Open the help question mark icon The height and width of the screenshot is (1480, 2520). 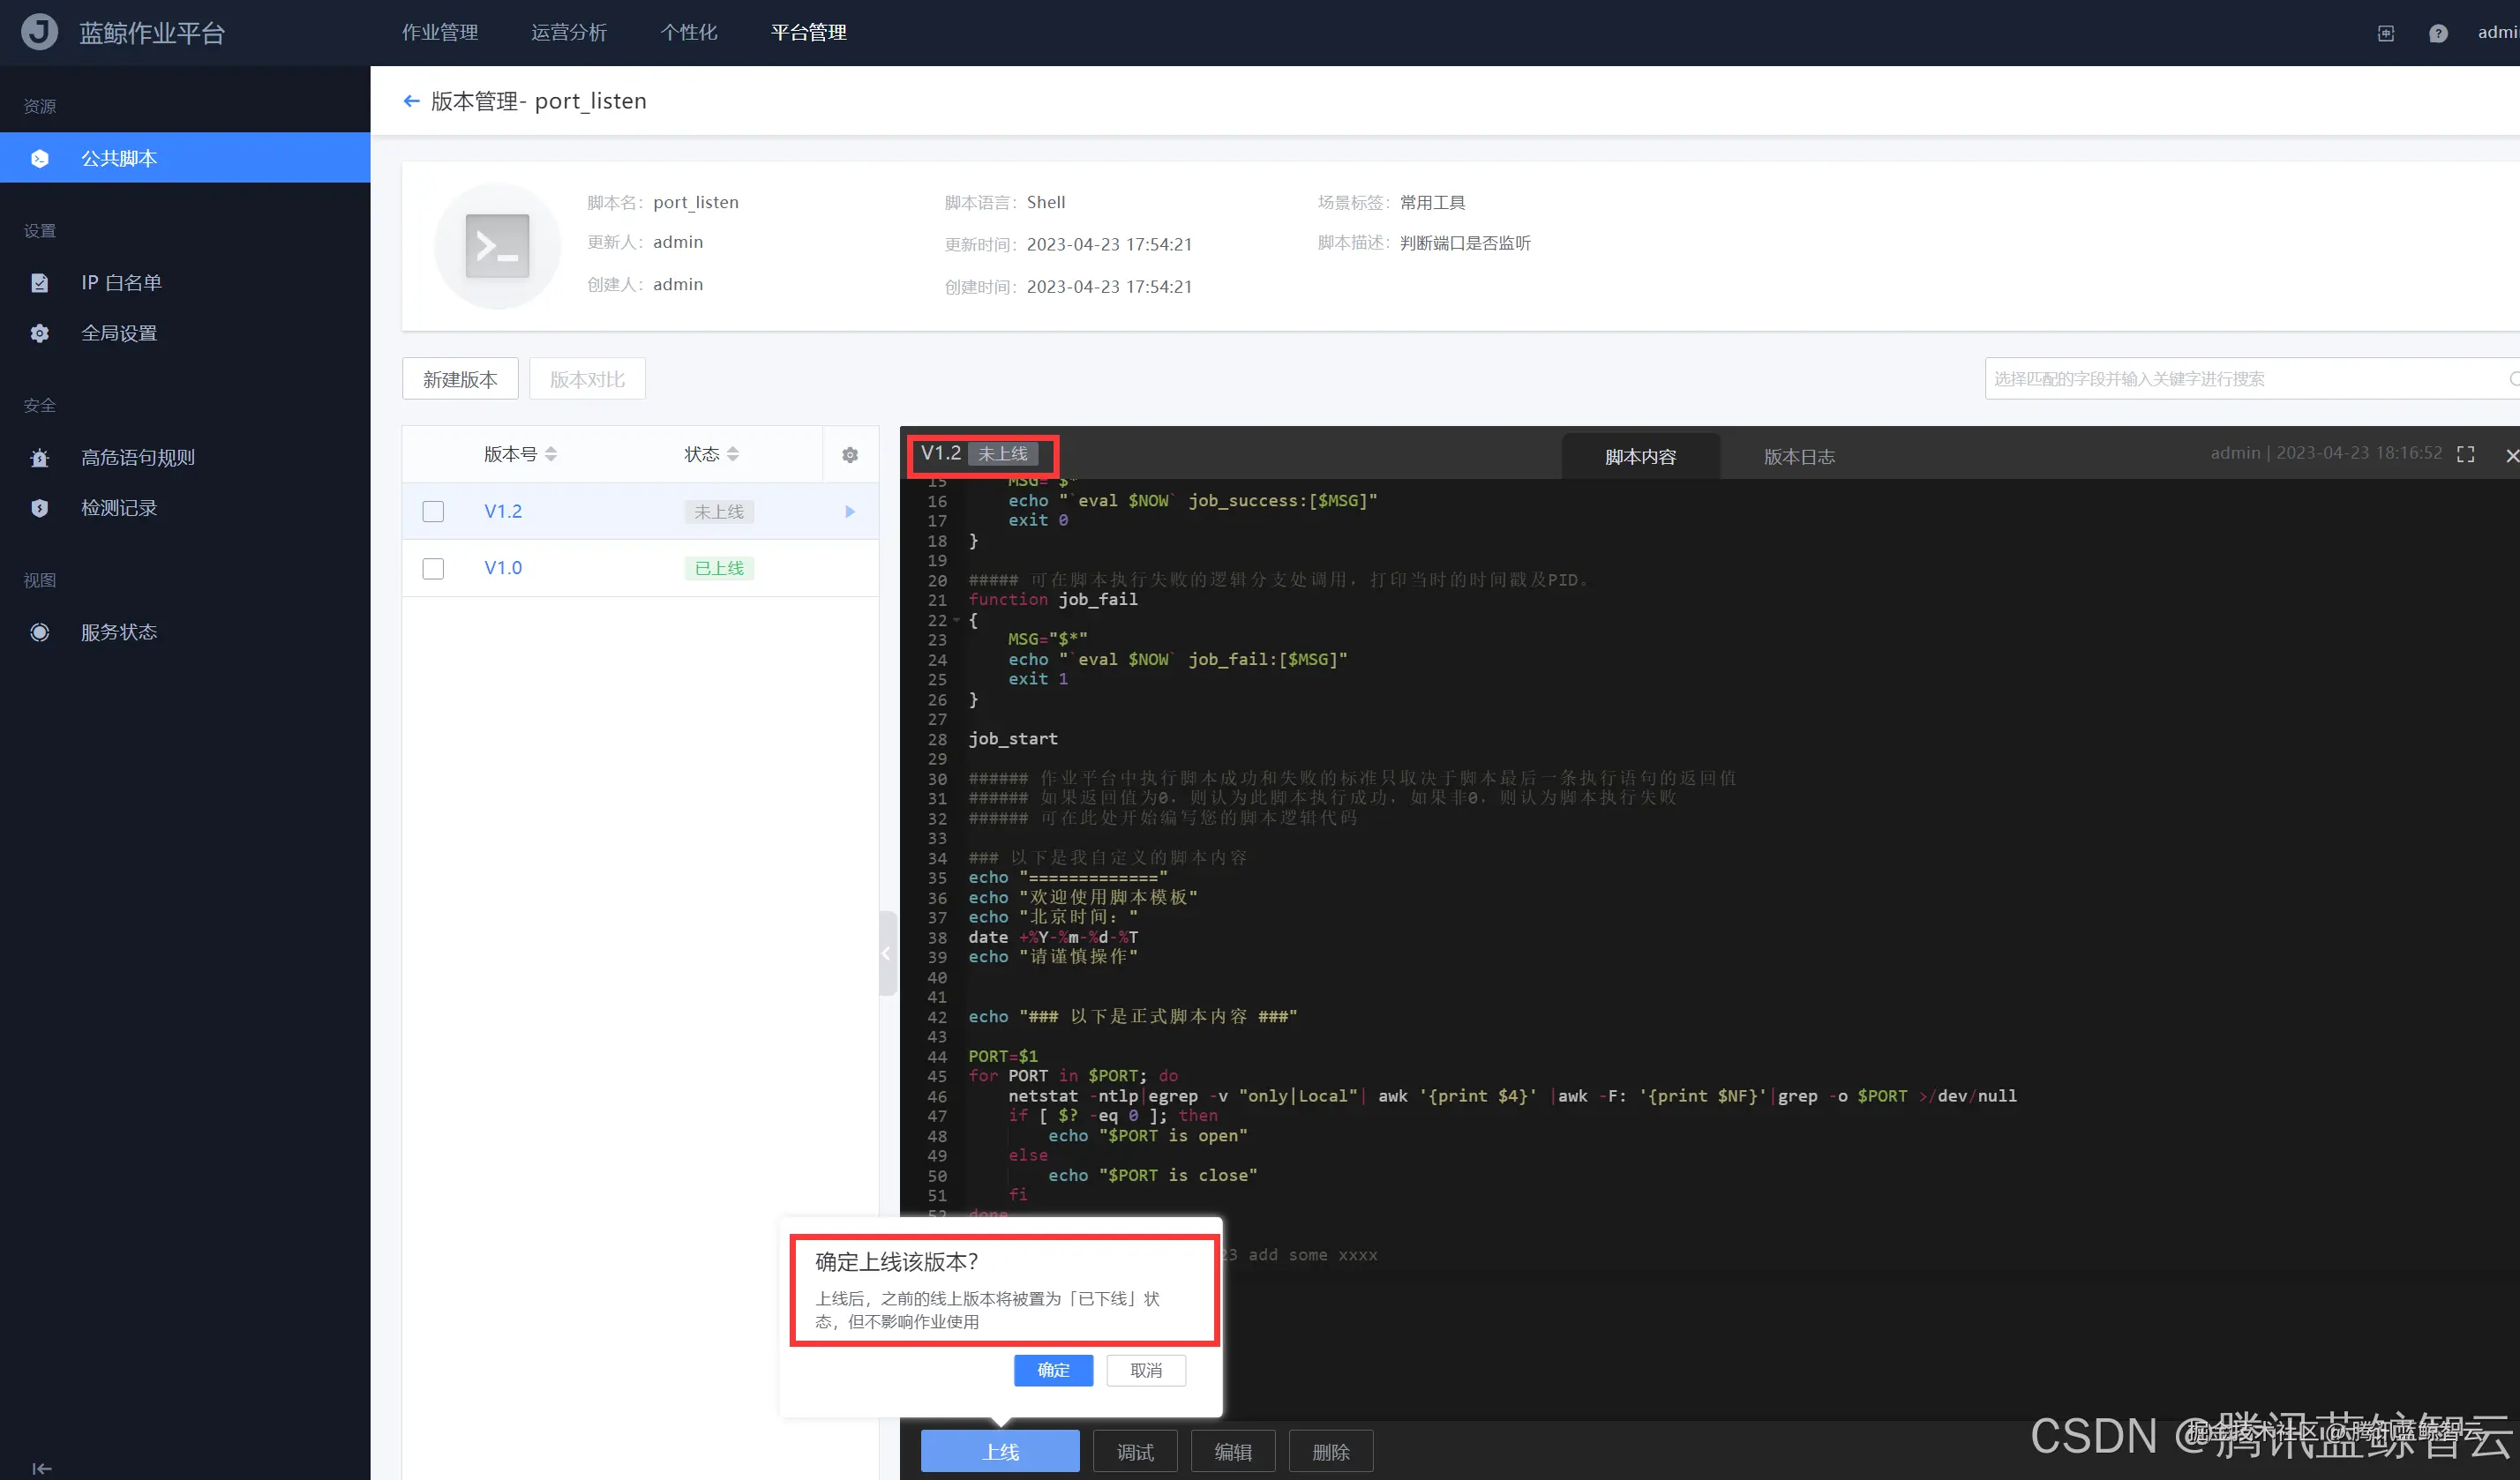2438,34
